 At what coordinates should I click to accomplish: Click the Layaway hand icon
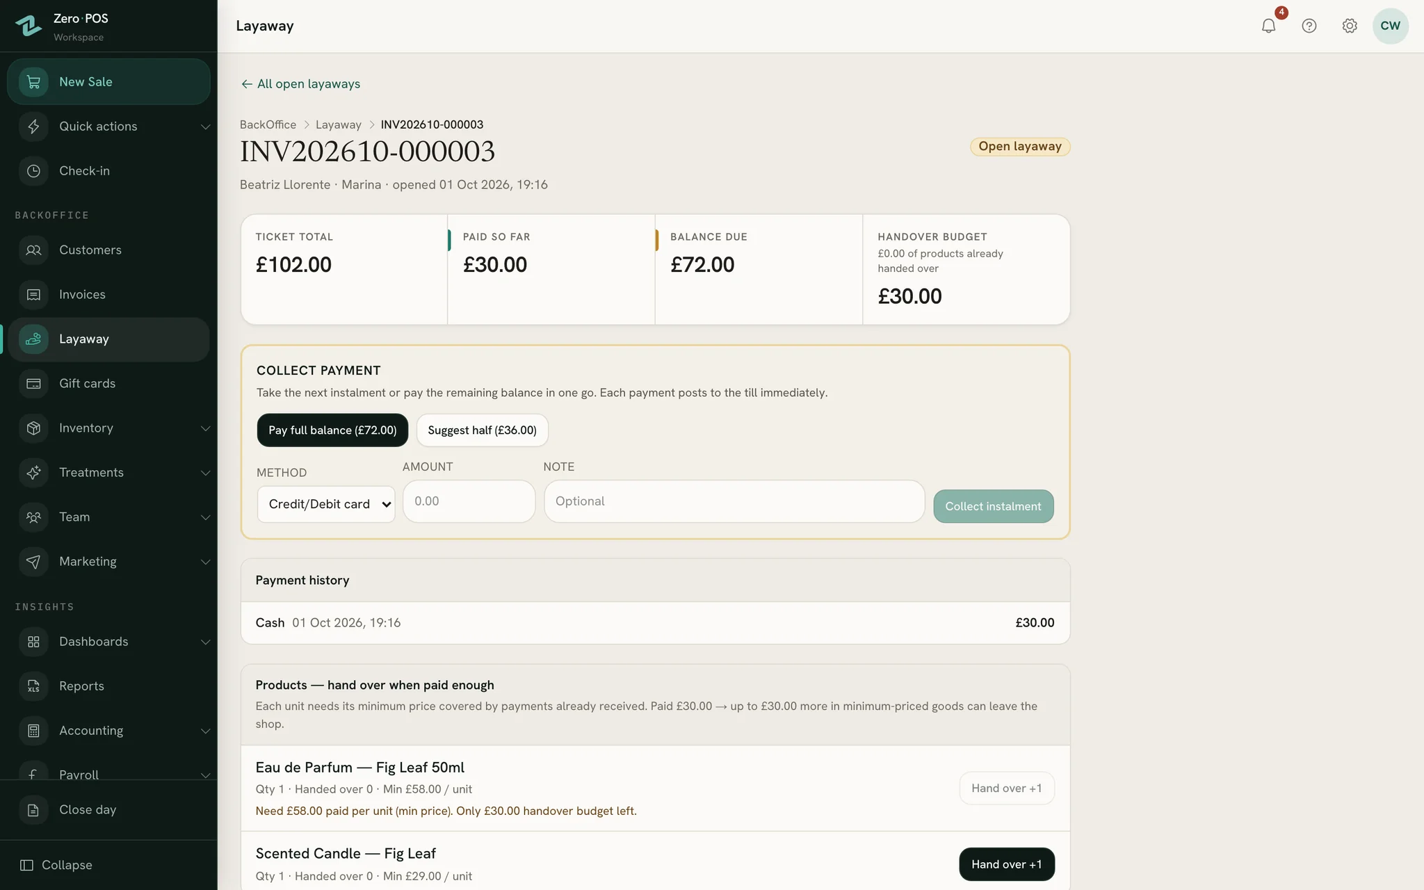33,339
